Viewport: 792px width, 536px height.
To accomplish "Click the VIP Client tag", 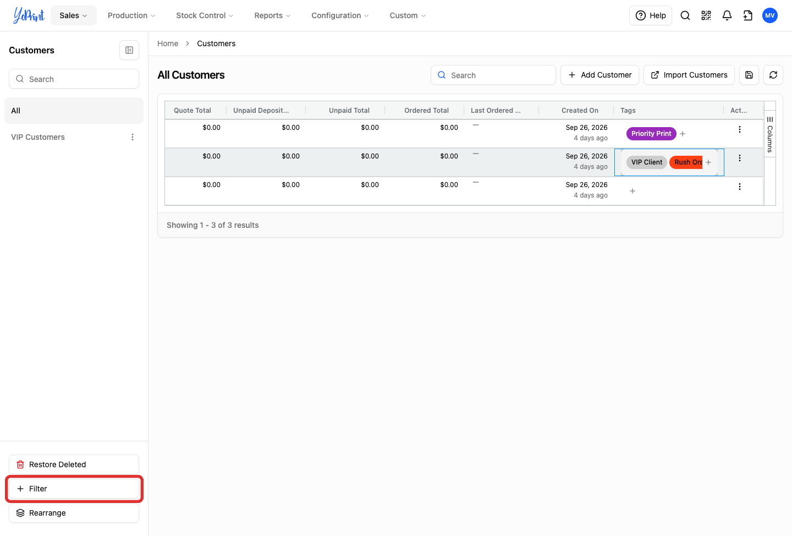I will click(x=647, y=162).
